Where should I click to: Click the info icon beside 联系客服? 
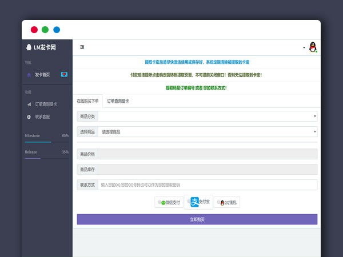tap(29, 117)
